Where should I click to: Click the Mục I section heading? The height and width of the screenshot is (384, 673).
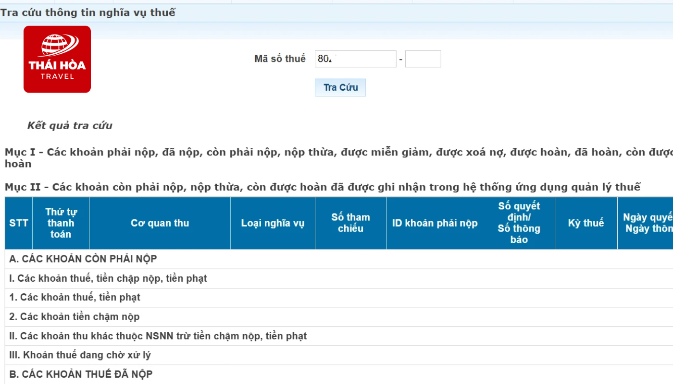coord(339,158)
